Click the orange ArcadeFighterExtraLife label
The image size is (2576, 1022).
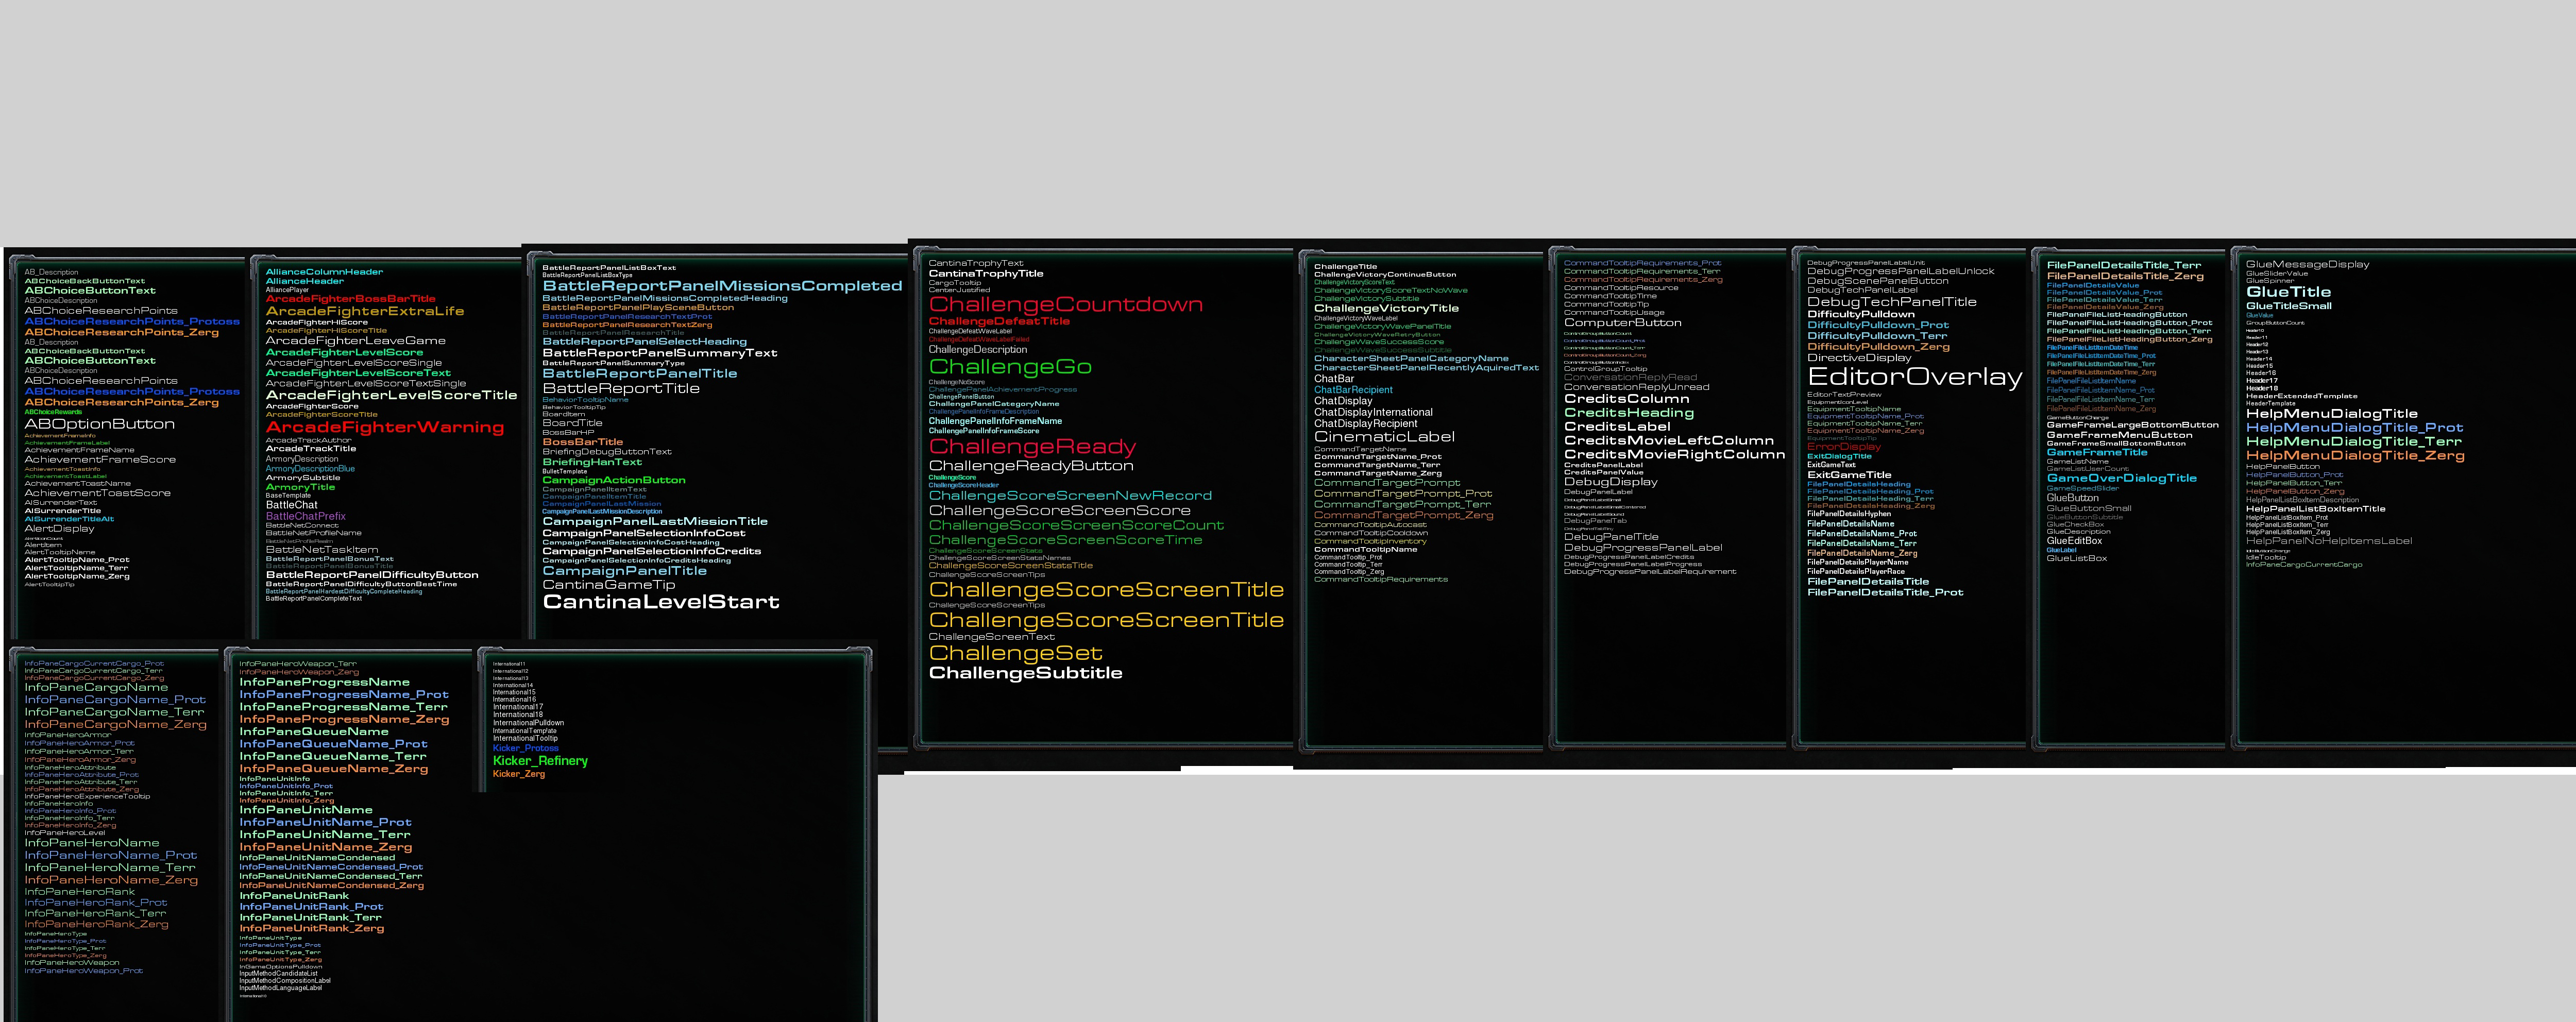(x=364, y=311)
